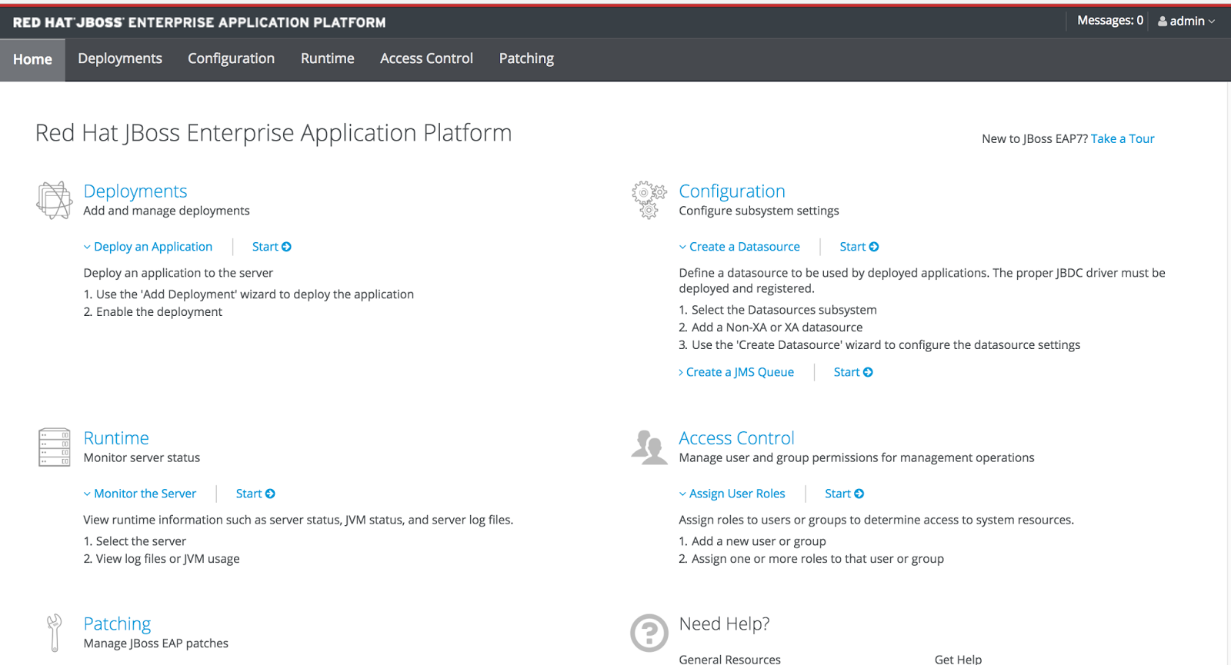The height and width of the screenshot is (665, 1231).
Task: Click the Deployments section icon
Action: pyautogui.click(x=55, y=200)
